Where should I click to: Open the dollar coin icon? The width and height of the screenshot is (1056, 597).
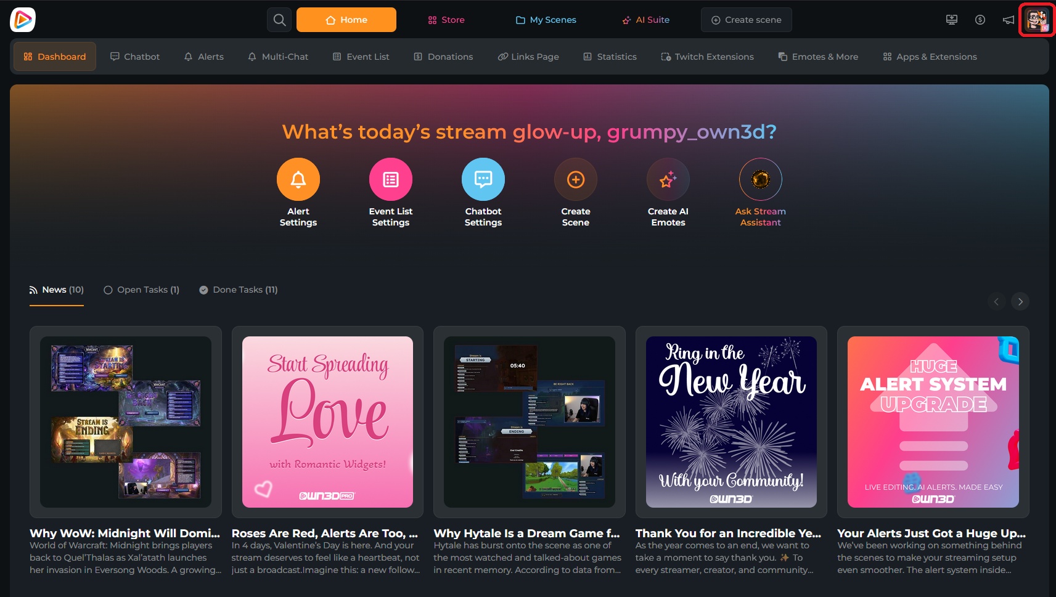pyautogui.click(x=980, y=20)
